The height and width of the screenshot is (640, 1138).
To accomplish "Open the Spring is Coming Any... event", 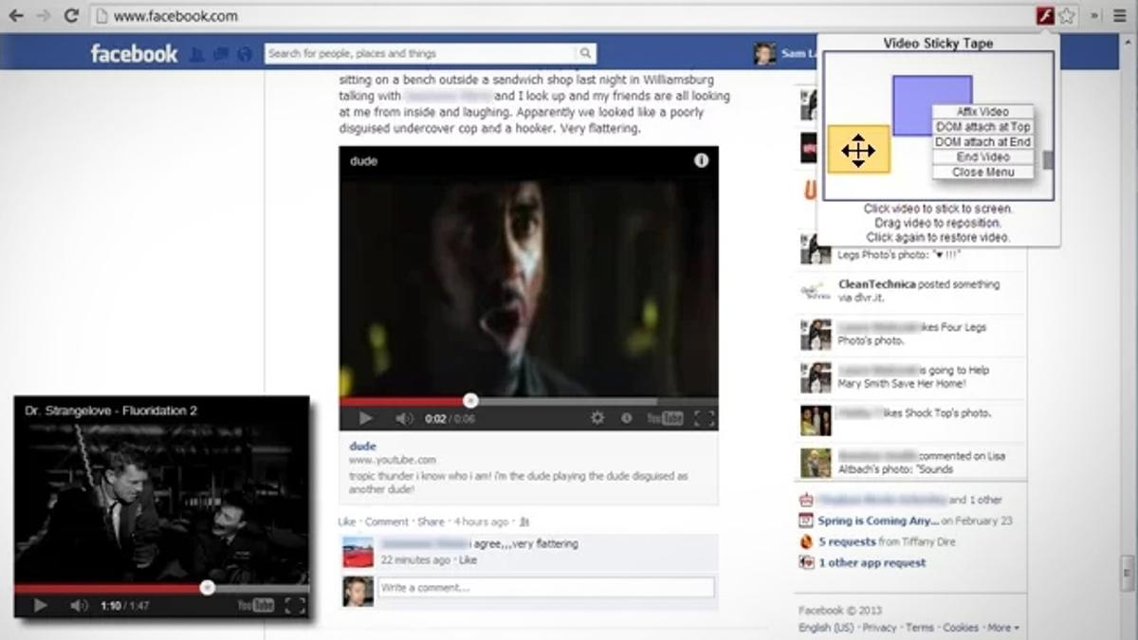I will (x=879, y=521).
